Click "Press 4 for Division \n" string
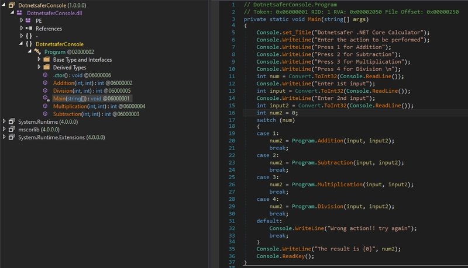The image size is (468, 268). 355,69
